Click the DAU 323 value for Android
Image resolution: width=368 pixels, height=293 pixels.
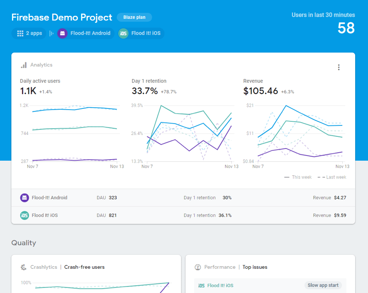(x=113, y=198)
